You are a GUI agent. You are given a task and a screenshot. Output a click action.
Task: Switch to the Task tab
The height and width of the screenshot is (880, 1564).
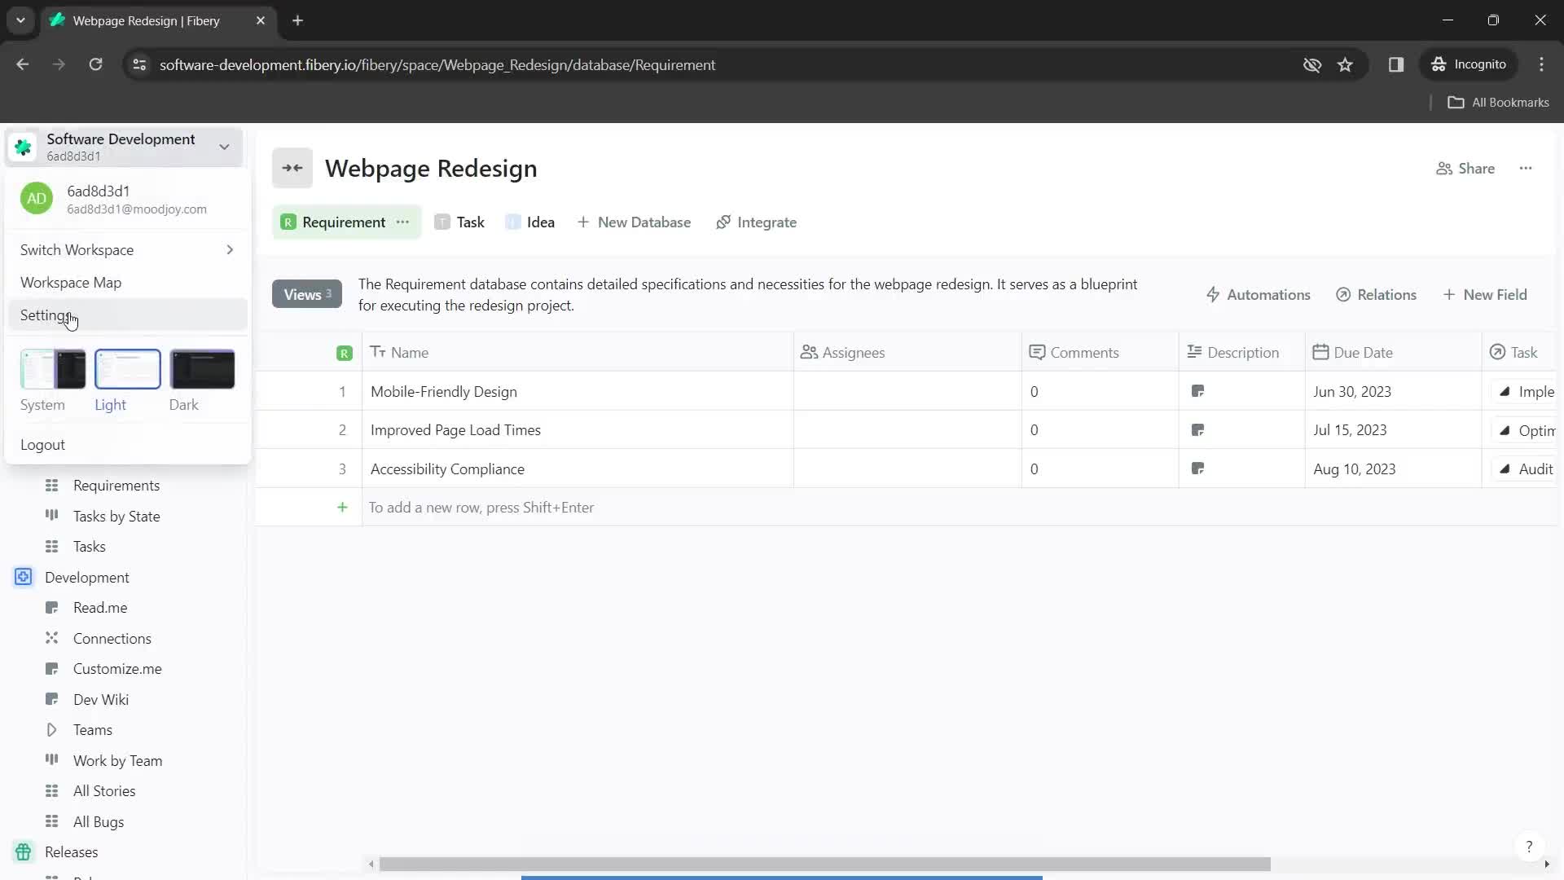[x=469, y=222]
